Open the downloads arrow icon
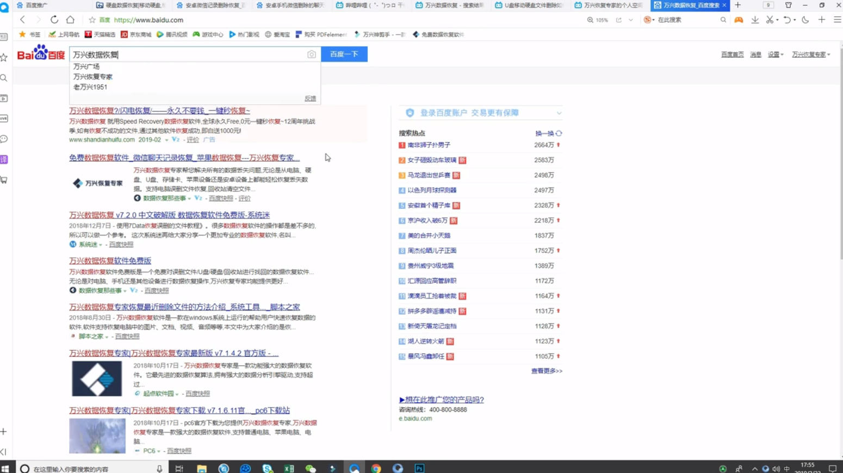 pos(755,20)
